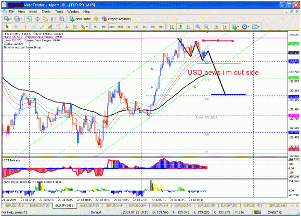Open the File menu

coord(11,12)
